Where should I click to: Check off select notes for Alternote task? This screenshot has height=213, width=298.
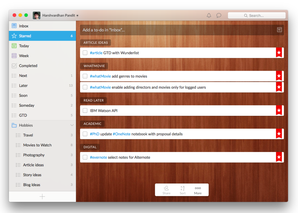tap(85, 157)
